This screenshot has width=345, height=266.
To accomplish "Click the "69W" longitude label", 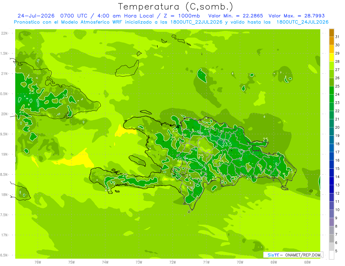I will pos(274,262).
